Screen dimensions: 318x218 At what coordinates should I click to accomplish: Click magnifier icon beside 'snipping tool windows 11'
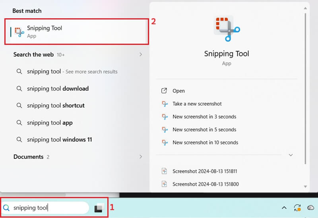(x=19, y=140)
